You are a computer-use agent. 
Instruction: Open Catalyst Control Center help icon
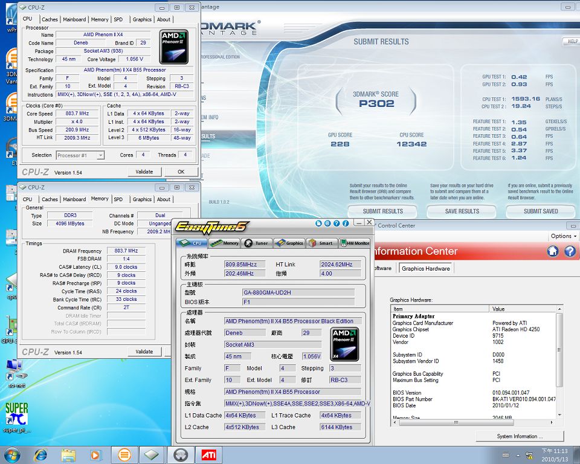coord(570,251)
